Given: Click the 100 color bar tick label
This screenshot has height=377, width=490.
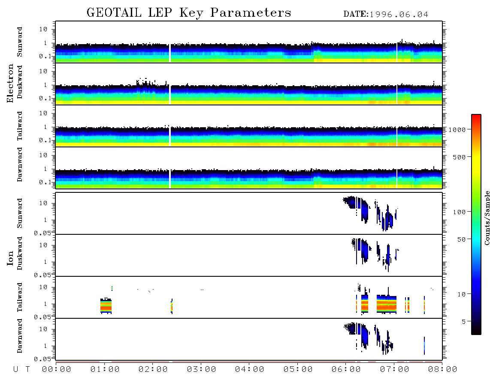Looking at the screenshot, I should pyautogui.click(x=459, y=212).
